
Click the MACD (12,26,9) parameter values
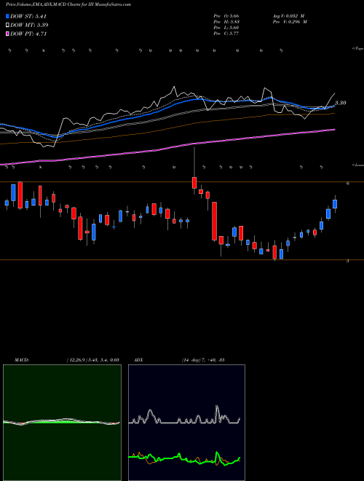tap(92, 360)
